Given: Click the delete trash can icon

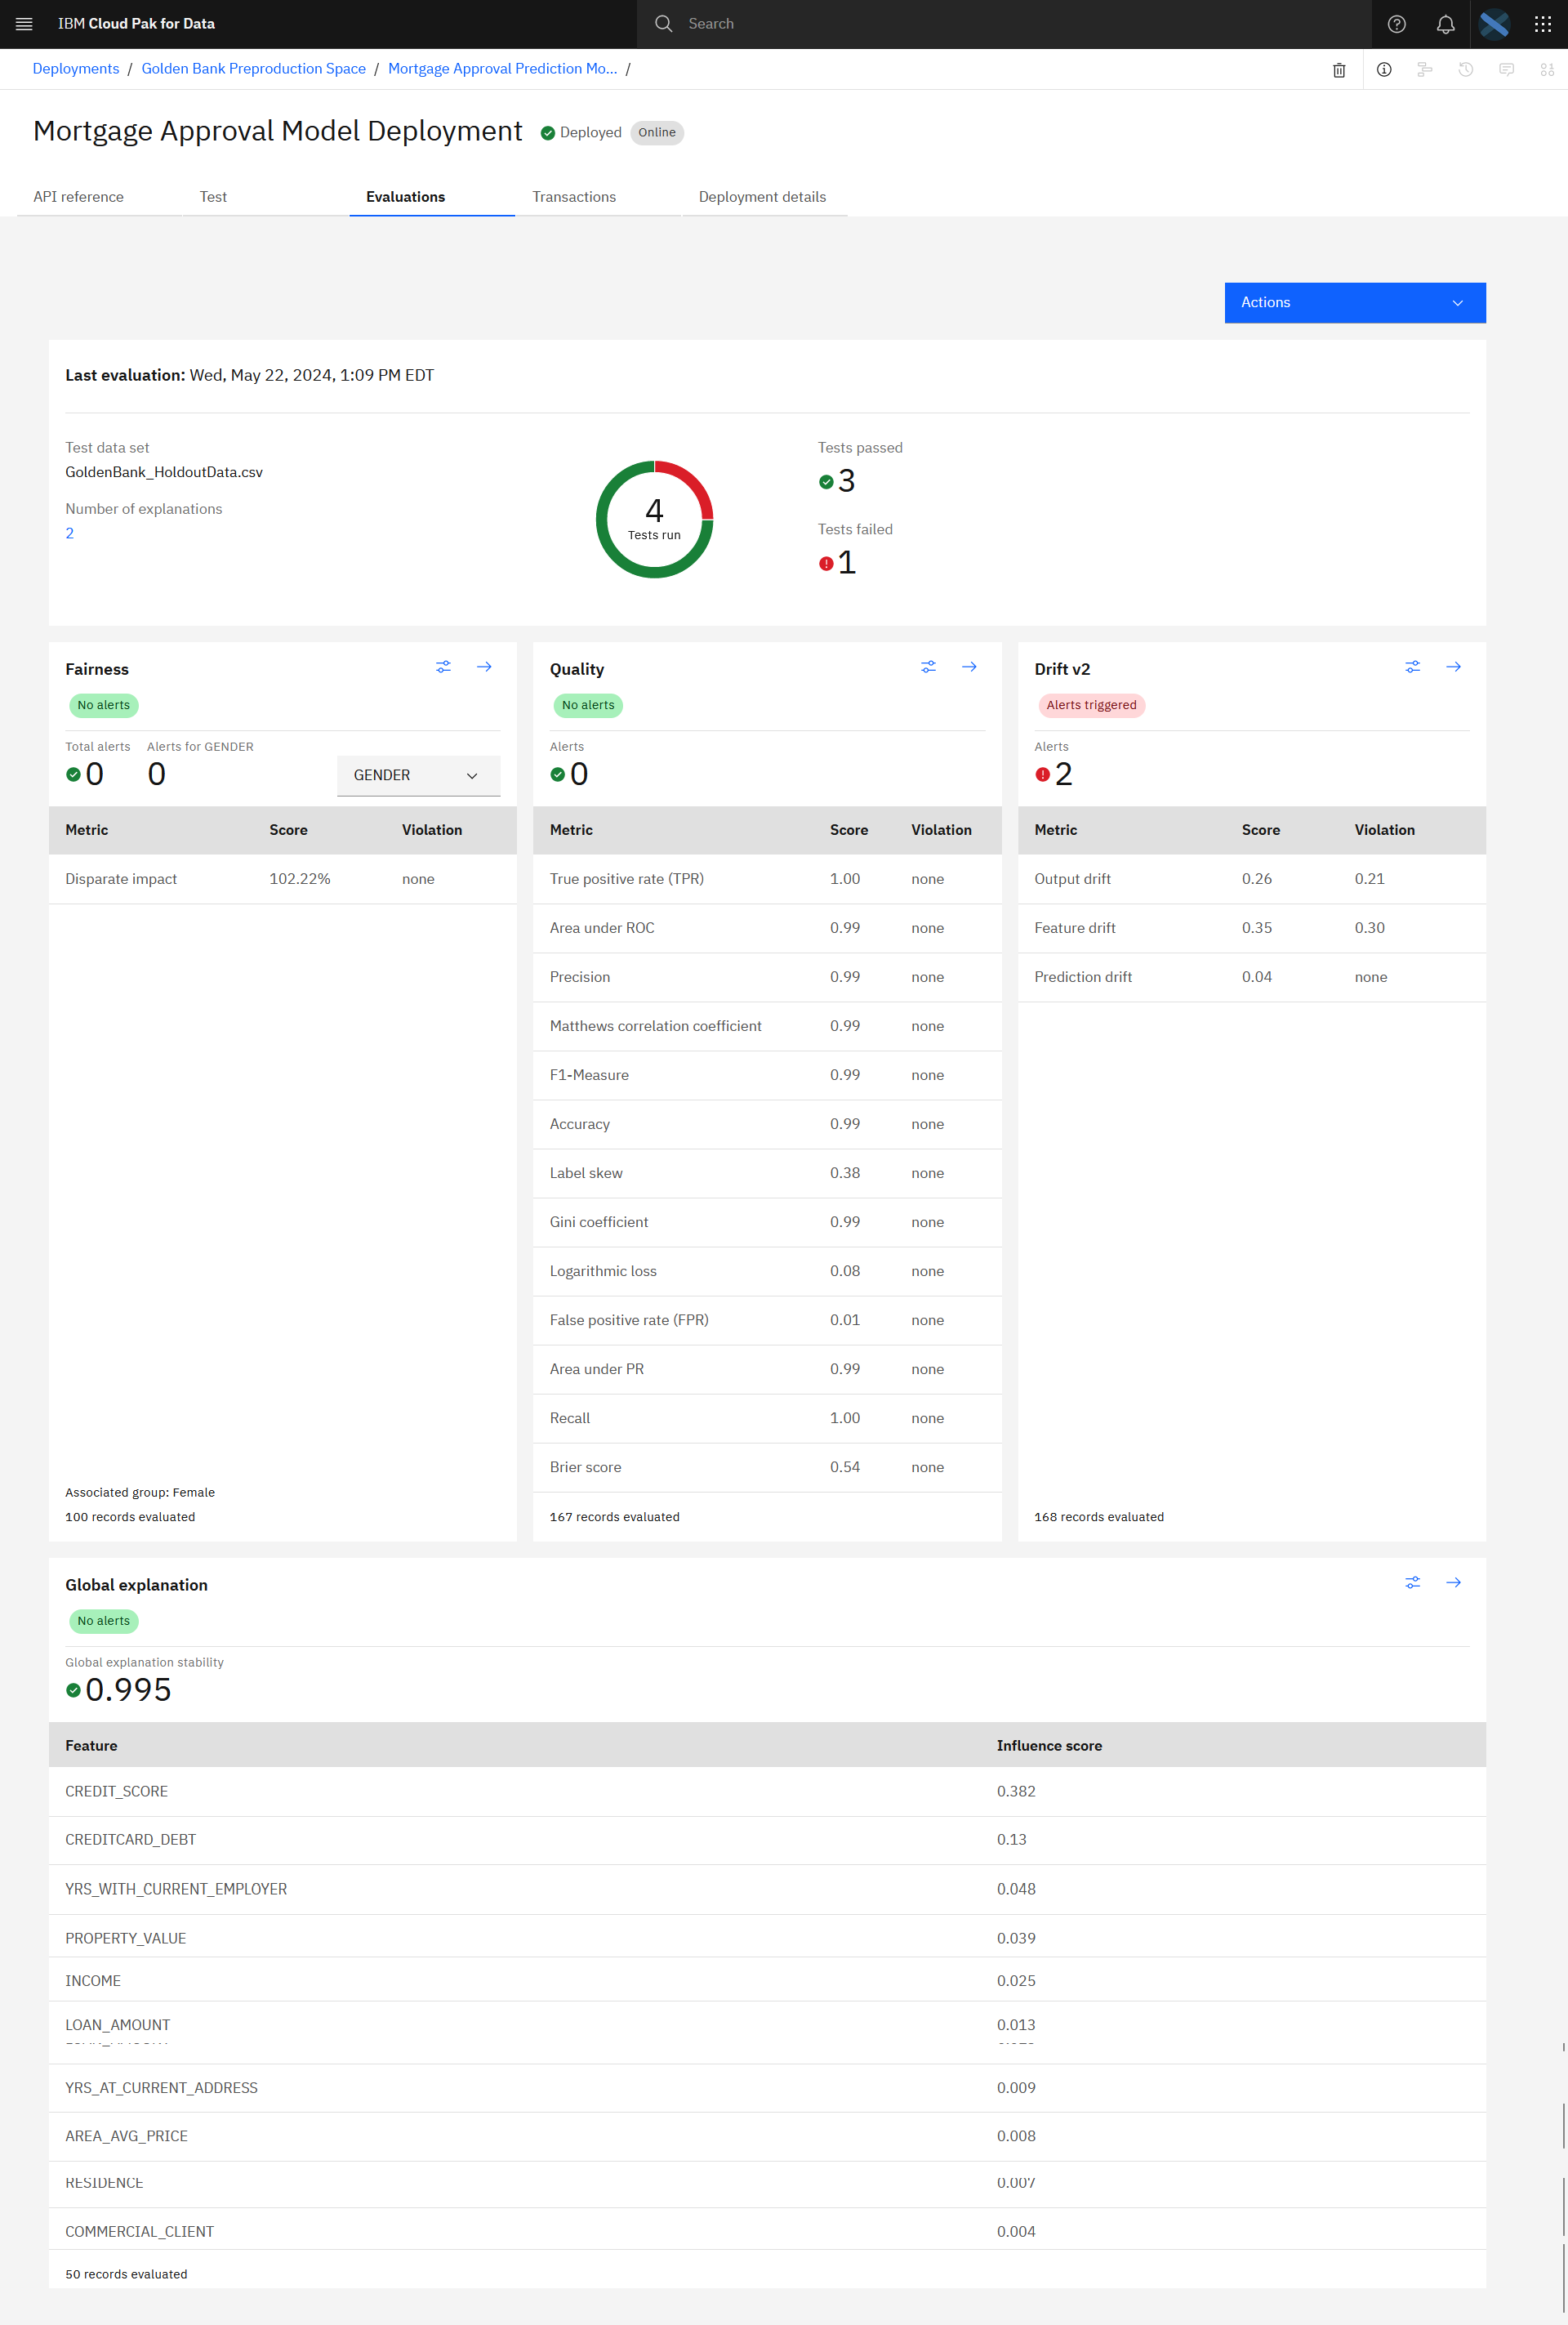Looking at the screenshot, I should [1339, 69].
